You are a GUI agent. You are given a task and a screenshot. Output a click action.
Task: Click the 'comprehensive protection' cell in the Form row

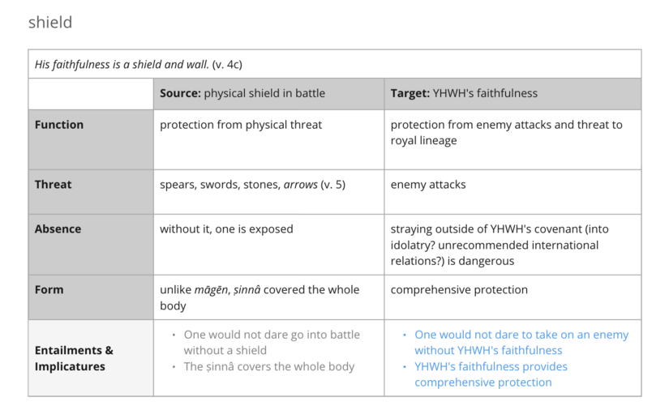[x=459, y=289]
